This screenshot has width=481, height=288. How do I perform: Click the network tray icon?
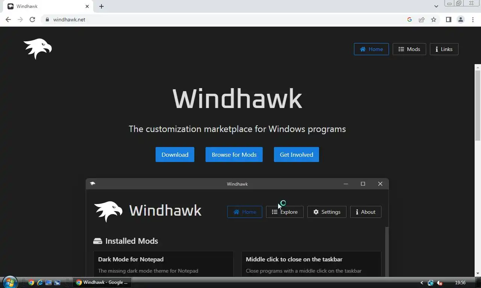(x=431, y=283)
